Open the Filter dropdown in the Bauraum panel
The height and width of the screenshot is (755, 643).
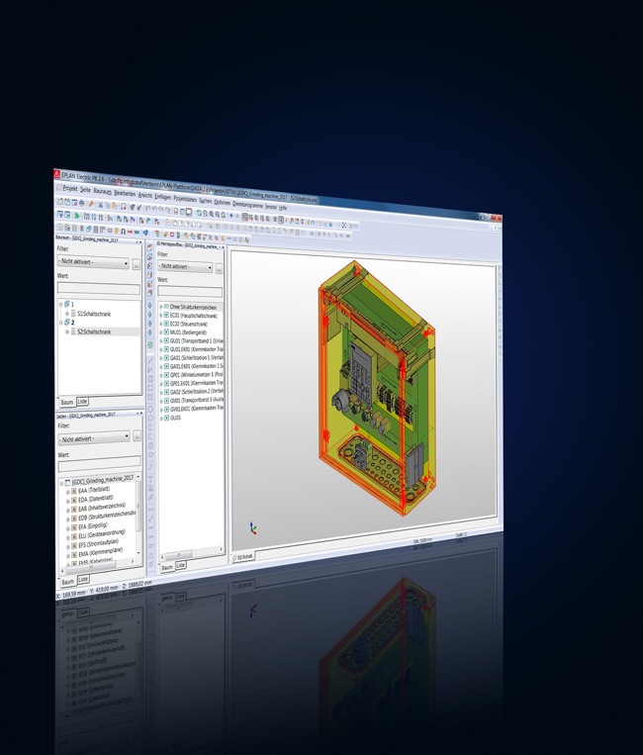[x=93, y=262]
